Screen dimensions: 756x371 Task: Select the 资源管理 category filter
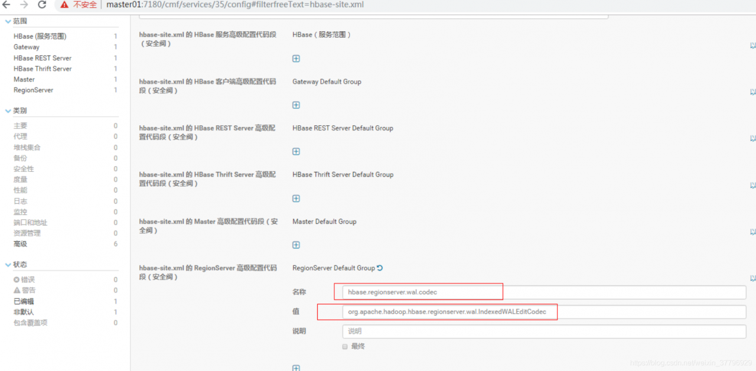pyautogui.click(x=27, y=233)
